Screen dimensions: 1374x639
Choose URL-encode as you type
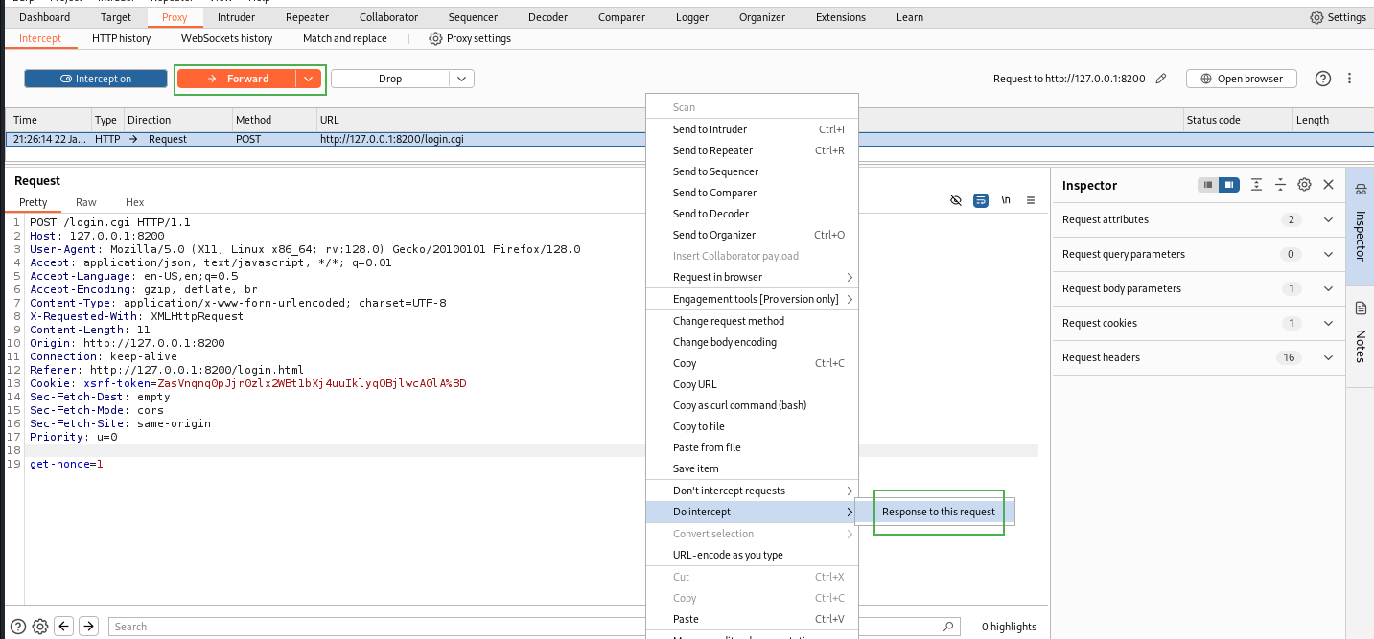pos(752,555)
